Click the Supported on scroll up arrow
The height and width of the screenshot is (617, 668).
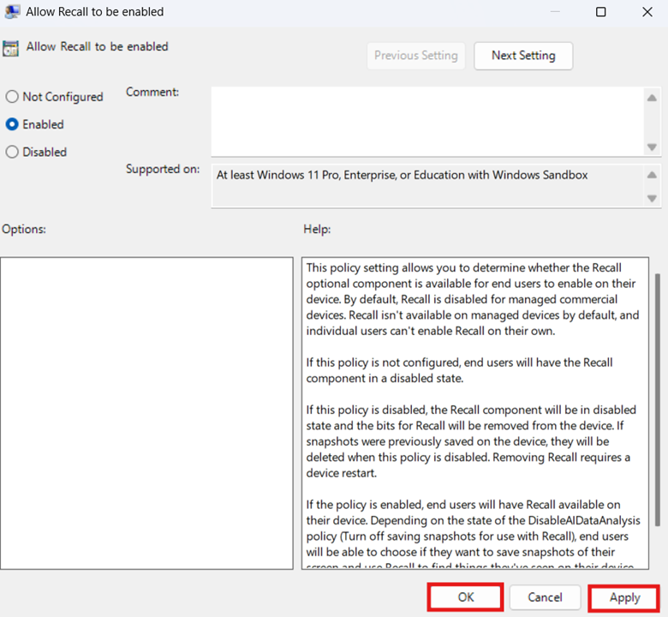(652, 175)
